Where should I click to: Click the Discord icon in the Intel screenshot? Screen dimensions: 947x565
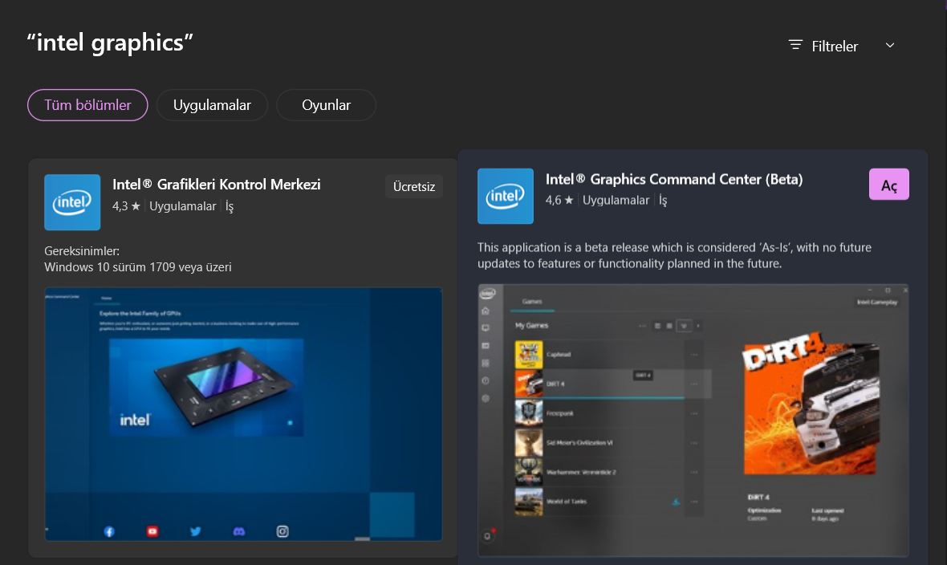(x=239, y=532)
